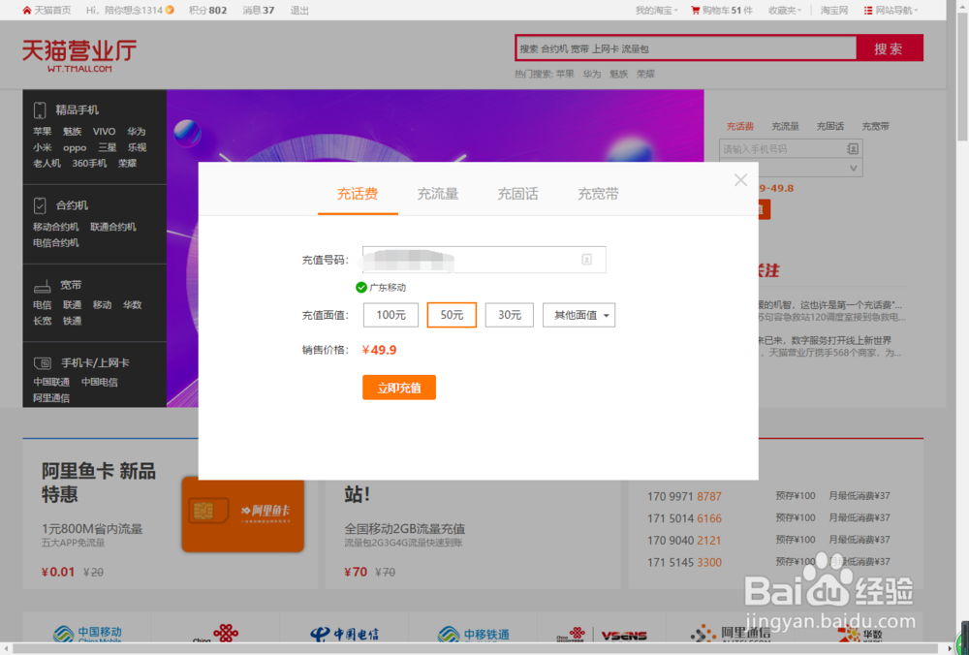The image size is (969, 655).
Task: Open the 电信合约机 link
Action: click(x=55, y=243)
